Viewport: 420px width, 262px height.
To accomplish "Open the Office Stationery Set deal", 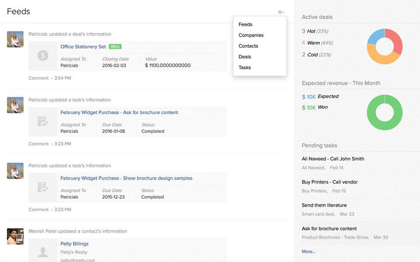I will point(83,47).
